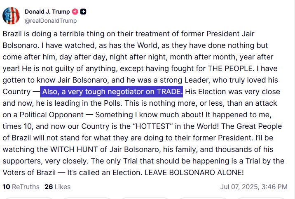Click the plus badge beside the name
Image resolution: width=295 pixels, height=199 pixels.
(x=83, y=12)
